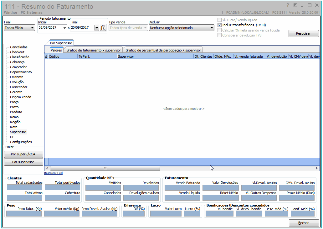Select Departamento in the tree
Screen dimensions: 323x229
(21, 72)
